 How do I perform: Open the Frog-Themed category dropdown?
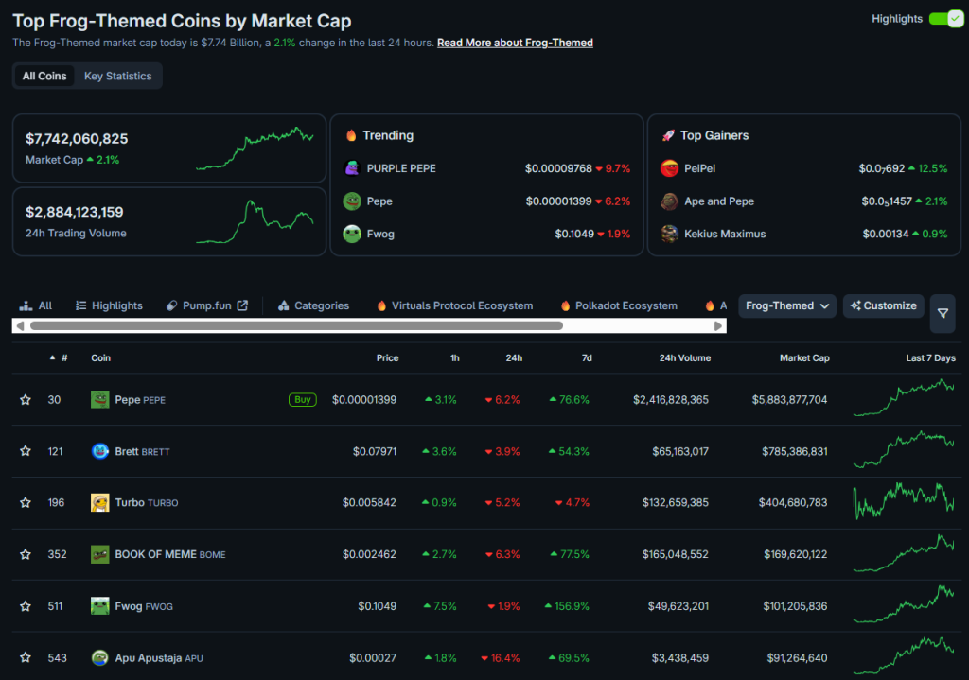786,305
